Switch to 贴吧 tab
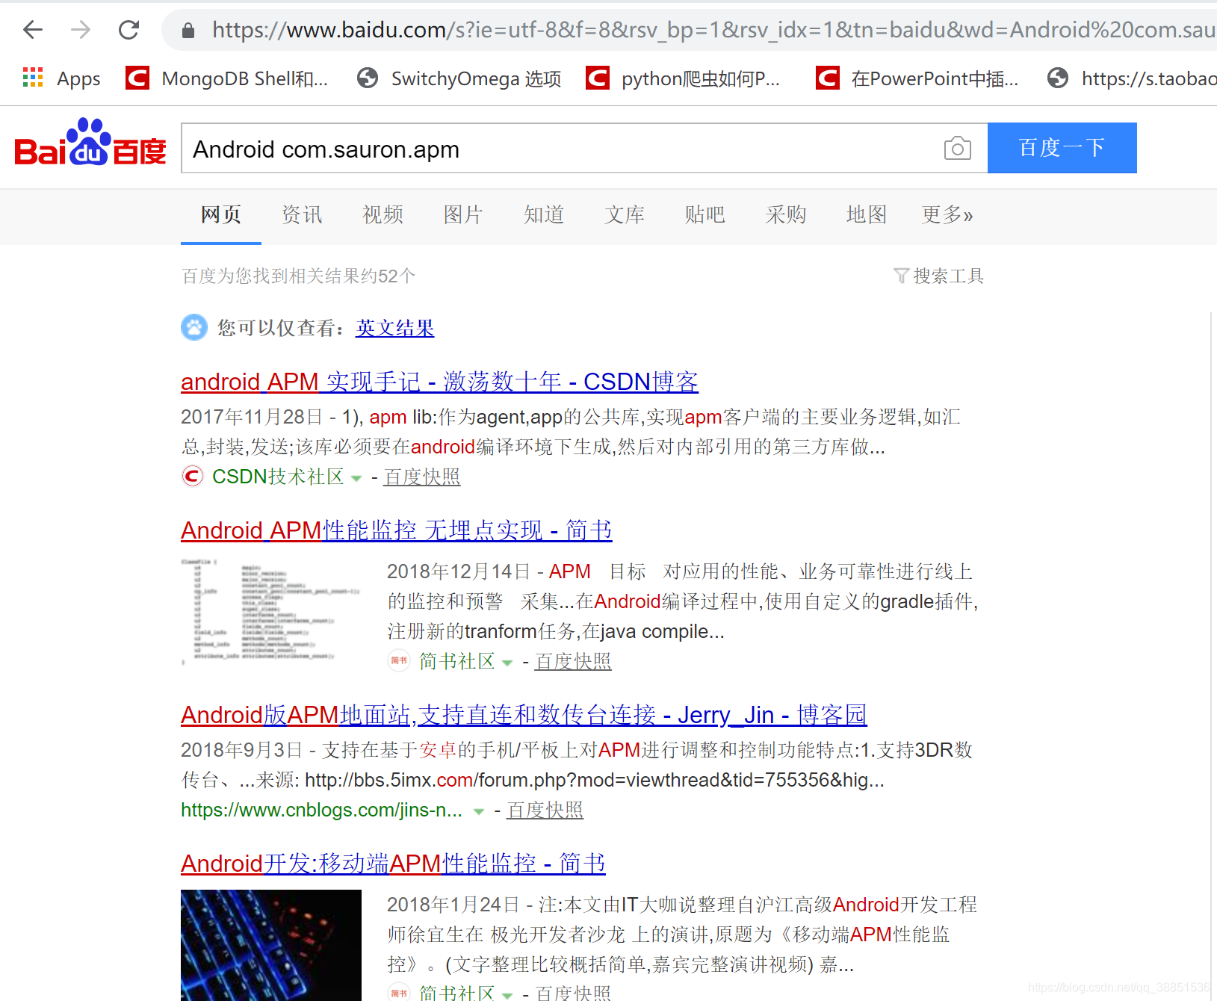The image size is (1217, 1001). (x=705, y=215)
